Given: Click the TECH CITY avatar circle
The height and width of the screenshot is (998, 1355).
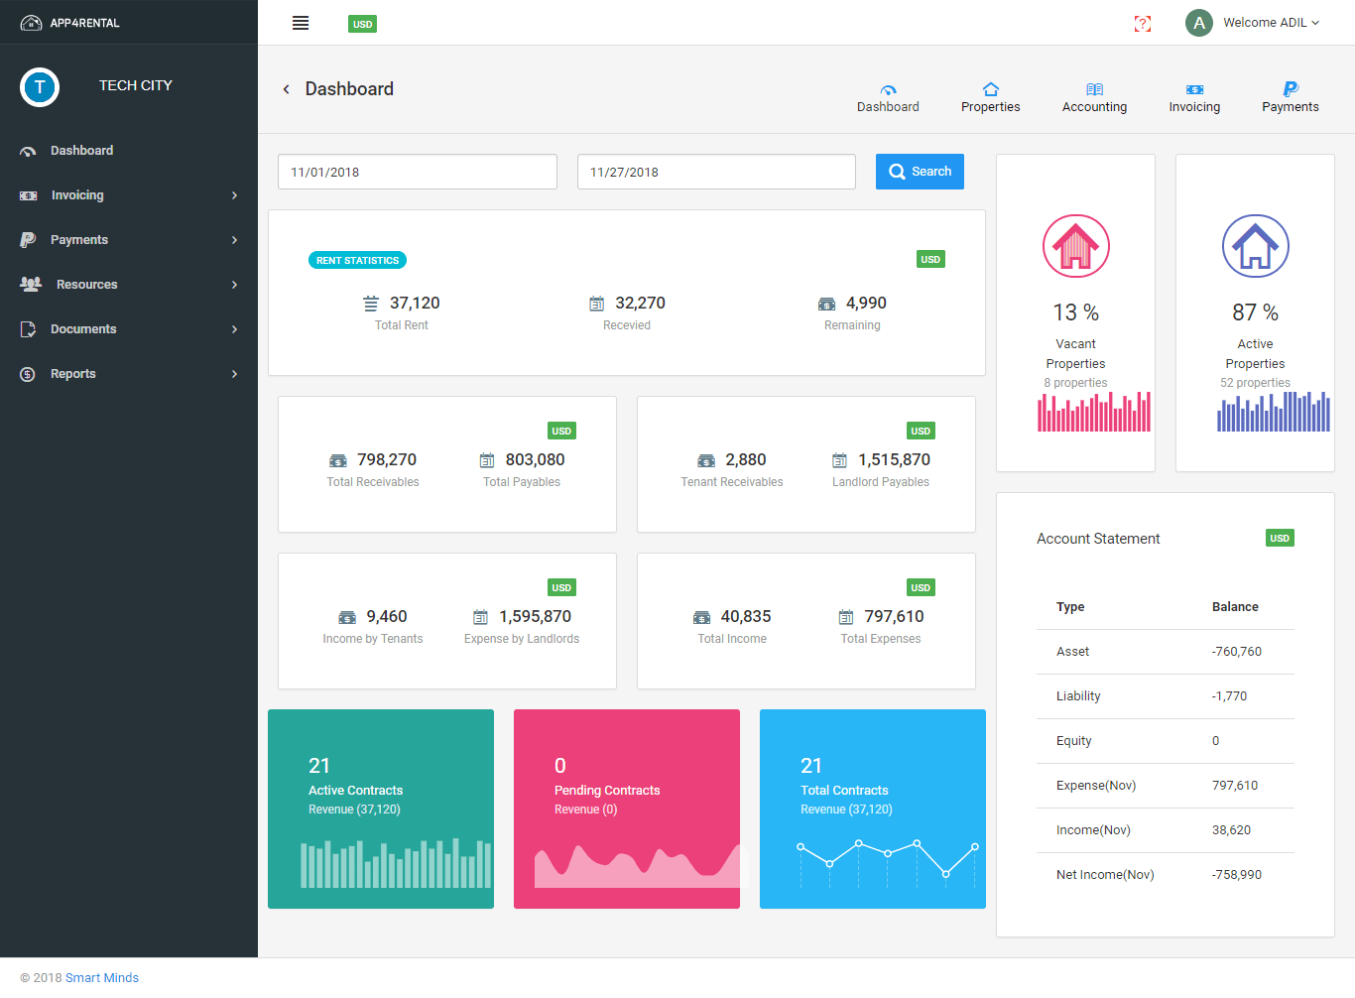Looking at the screenshot, I should [x=40, y=87].
